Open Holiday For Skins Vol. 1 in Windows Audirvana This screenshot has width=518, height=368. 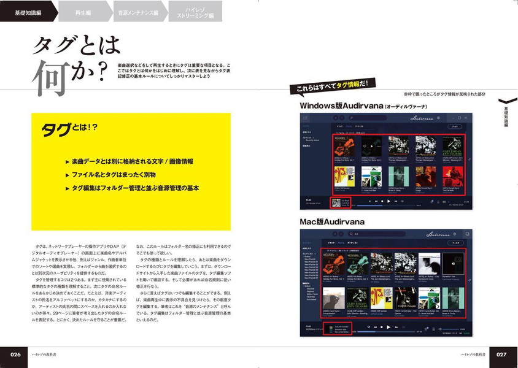[344, 146]
